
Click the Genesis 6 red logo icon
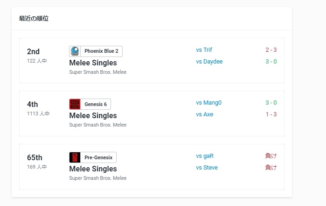point(75,104)
